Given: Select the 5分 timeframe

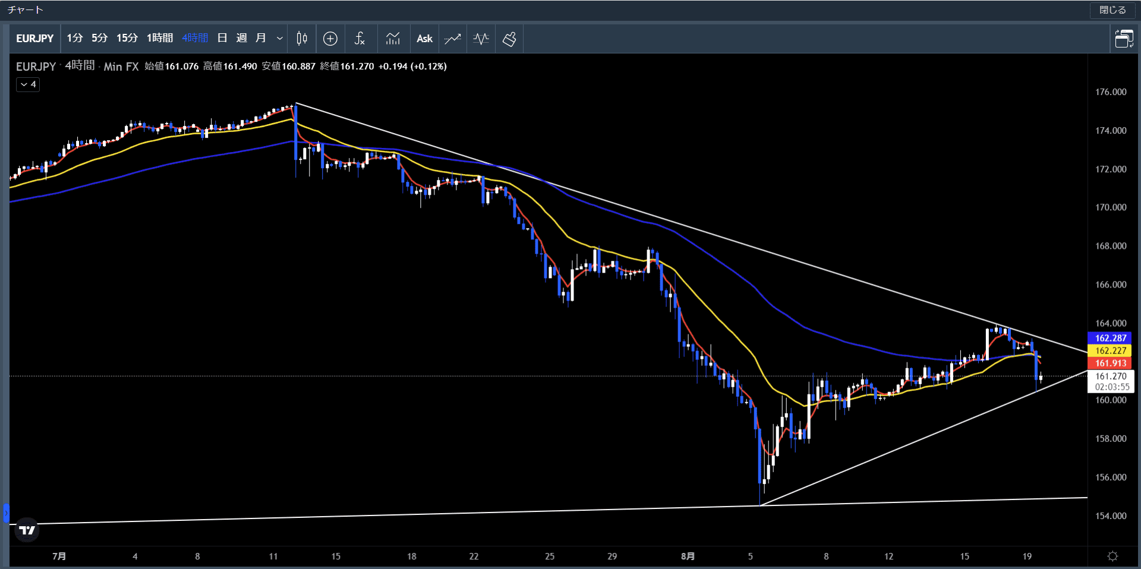Looking at the screenshot, I should click(100, 38).
